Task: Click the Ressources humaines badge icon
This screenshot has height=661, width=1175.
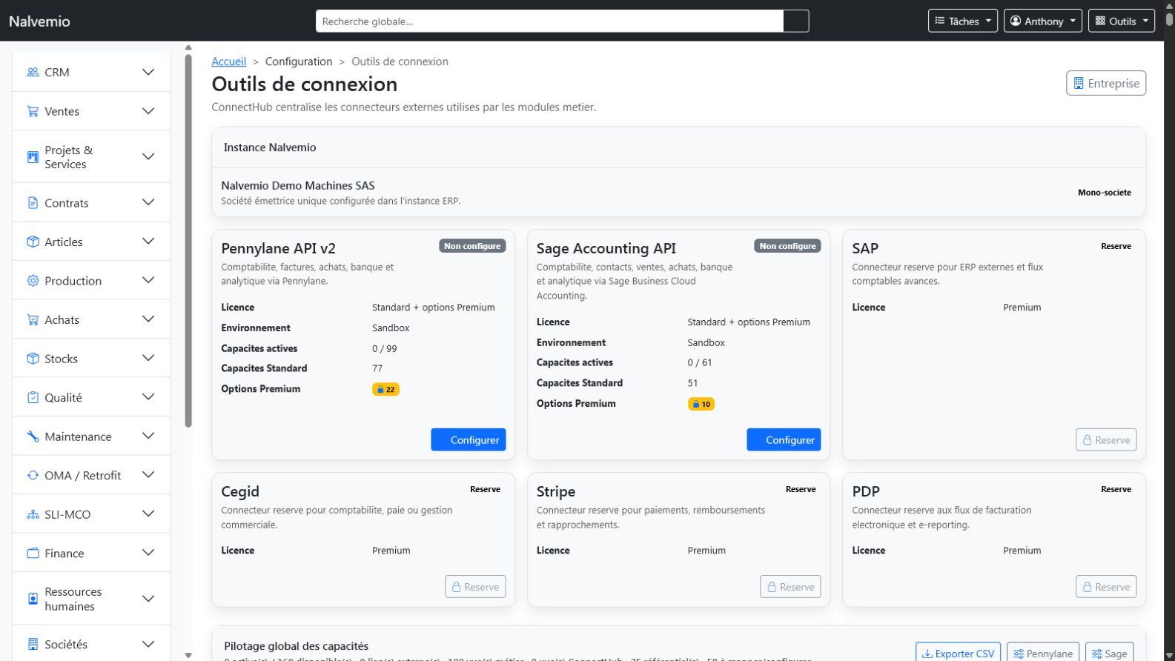Action: tap(33, 599)
